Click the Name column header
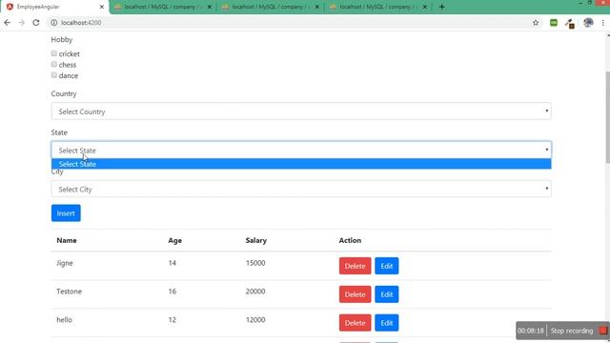610x343 pixels. click(67, 240)
